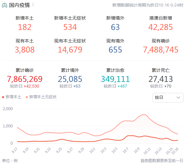Select the 新增本土无症状 534 statistic
The image size is (185, 168).
pyautogui.click(x=70, y=27)
